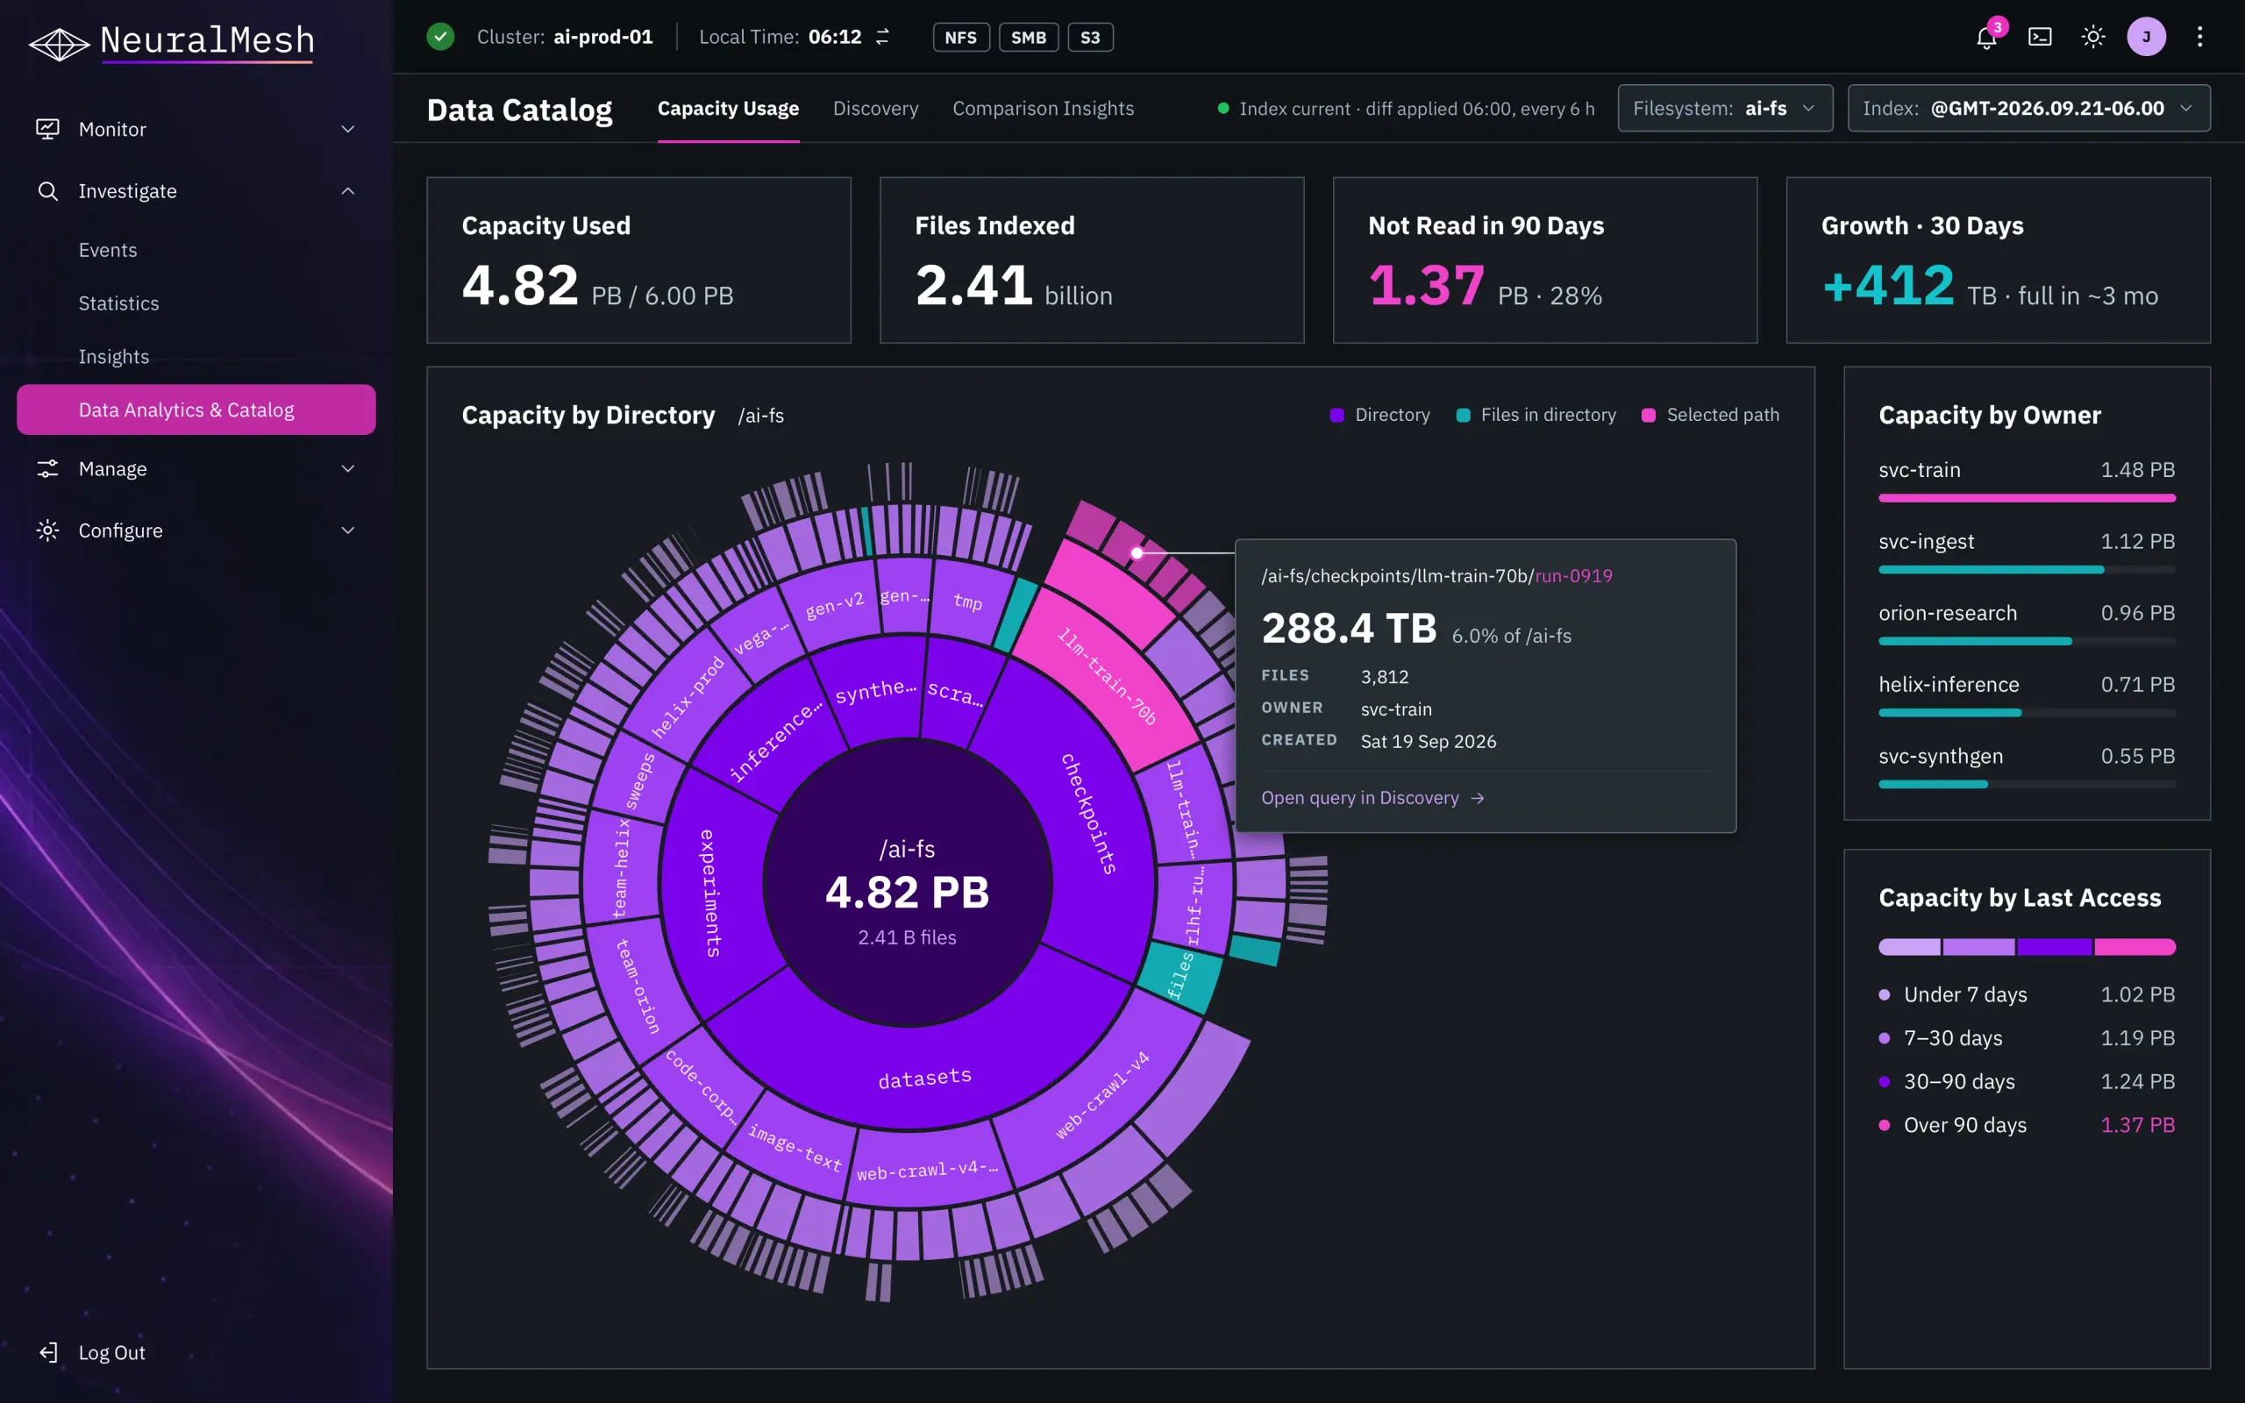Click the Investigate magnifier icon
The height and width of the screenshot is (1403, 2245).
(47, 191)
